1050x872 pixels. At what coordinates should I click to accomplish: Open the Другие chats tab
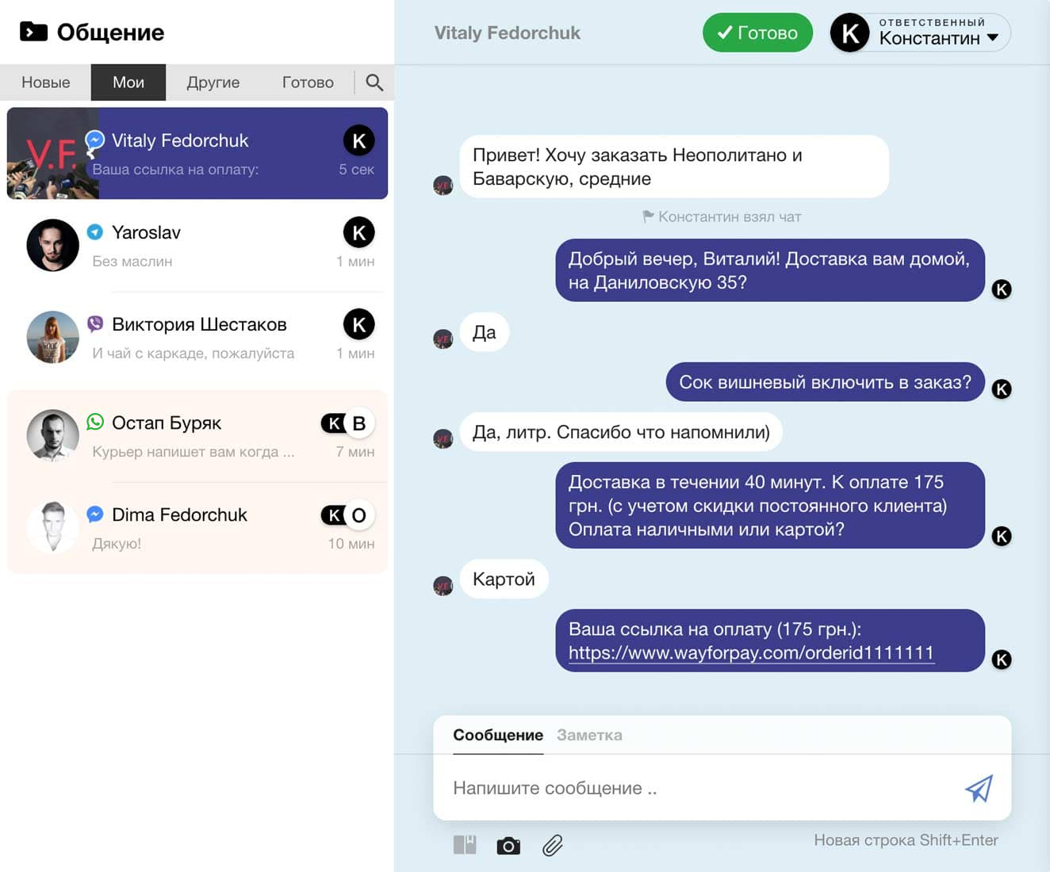coord(213,82)
